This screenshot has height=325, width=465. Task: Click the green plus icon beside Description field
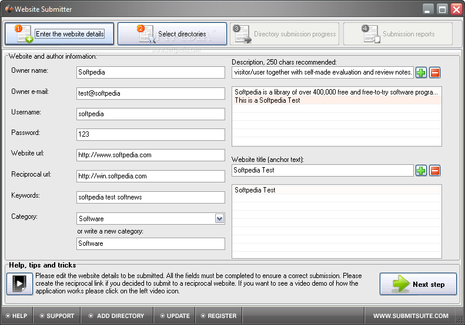click(x=421, y=73)
